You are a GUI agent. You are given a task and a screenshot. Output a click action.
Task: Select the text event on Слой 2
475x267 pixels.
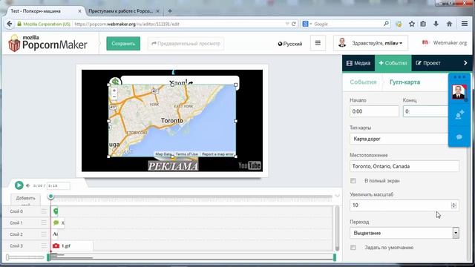55,234
